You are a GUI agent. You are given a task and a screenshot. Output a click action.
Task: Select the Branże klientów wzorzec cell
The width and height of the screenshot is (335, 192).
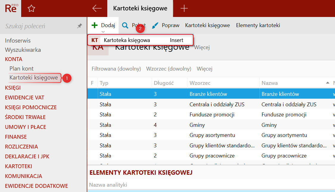(x=208, y=94)
